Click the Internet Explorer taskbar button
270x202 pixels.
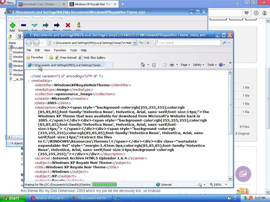[x=118, y=198]
